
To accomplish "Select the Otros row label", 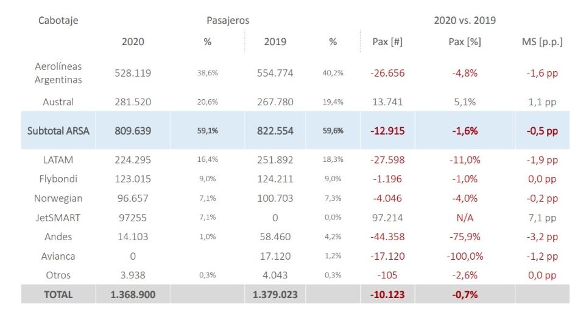I will point(58,275).
